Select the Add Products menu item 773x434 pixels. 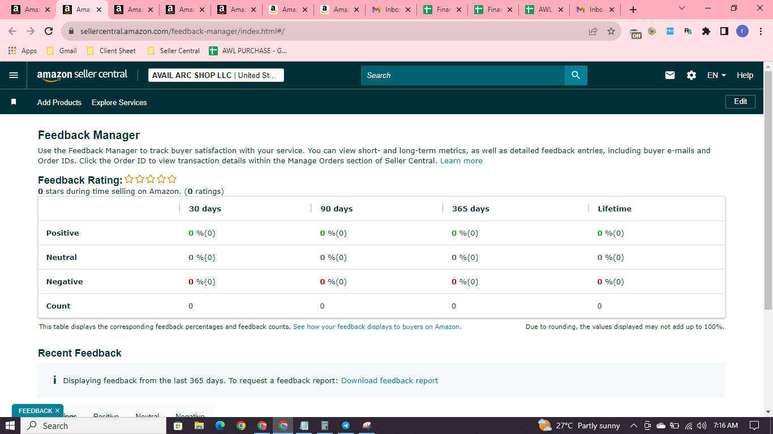[x=59, y=102]
